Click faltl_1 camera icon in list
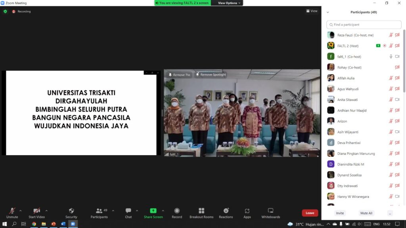The image size is (406, 228). [x=397, y=56]
